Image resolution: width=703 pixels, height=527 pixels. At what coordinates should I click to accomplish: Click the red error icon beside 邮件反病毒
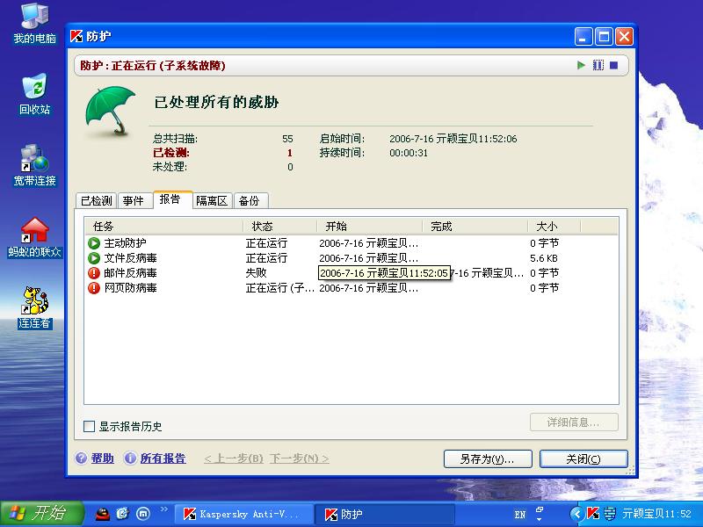[94, 273]
